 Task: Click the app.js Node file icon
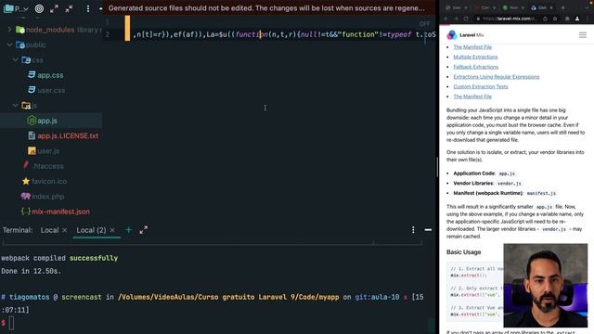tap(32, 121)
